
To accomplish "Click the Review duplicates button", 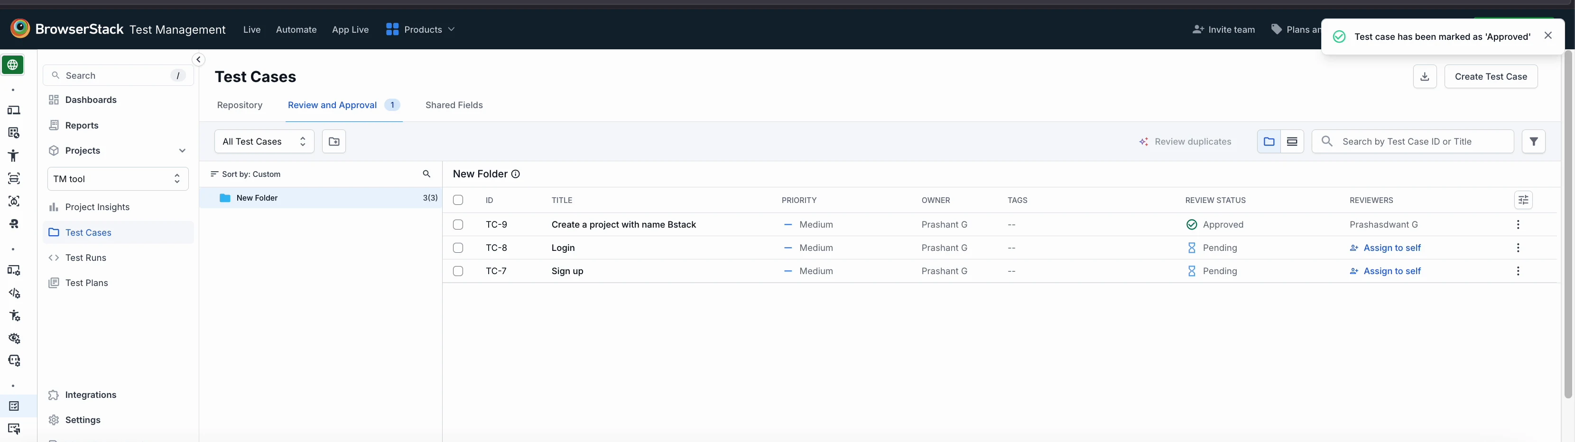I will point(1185,142).
